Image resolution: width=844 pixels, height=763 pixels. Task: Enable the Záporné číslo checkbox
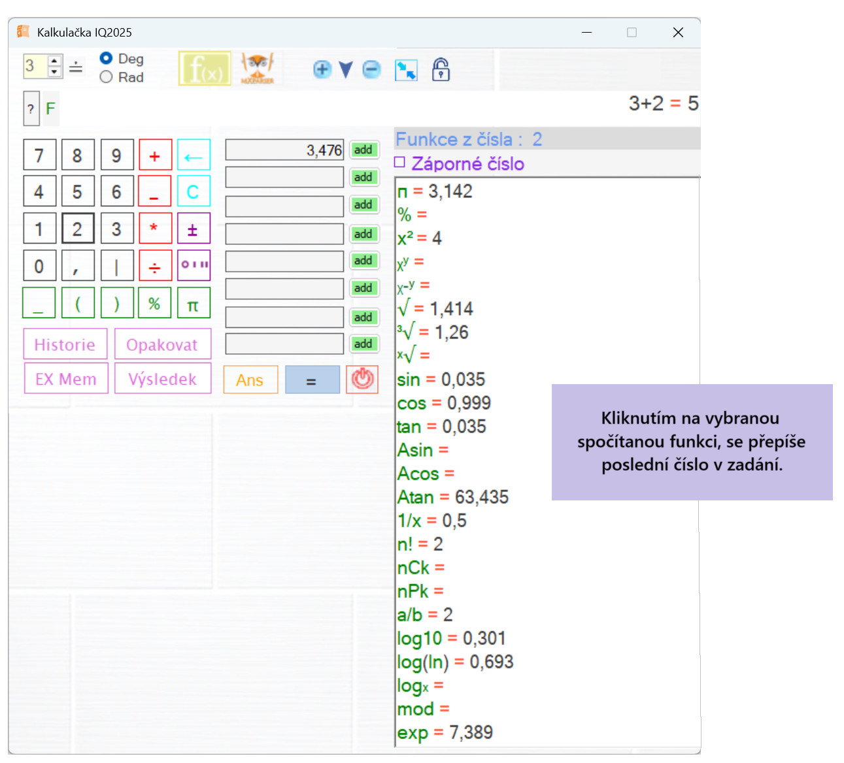tap(400, 163)
